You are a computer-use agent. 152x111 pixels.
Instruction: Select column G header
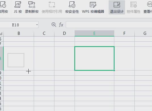click(x=143, y=33)
